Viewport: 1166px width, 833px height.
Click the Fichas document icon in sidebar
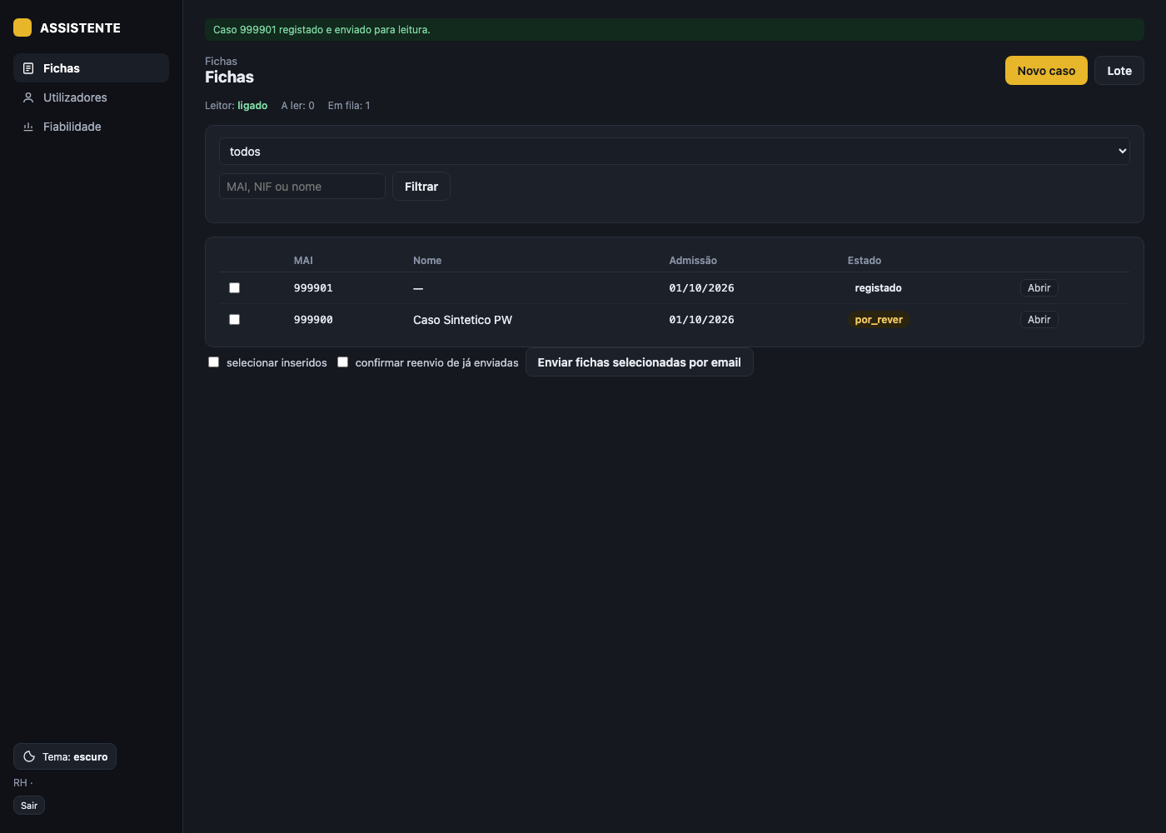pos(28,68)
